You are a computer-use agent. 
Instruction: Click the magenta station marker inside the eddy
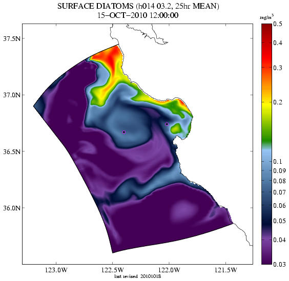(x=124, y=132)
